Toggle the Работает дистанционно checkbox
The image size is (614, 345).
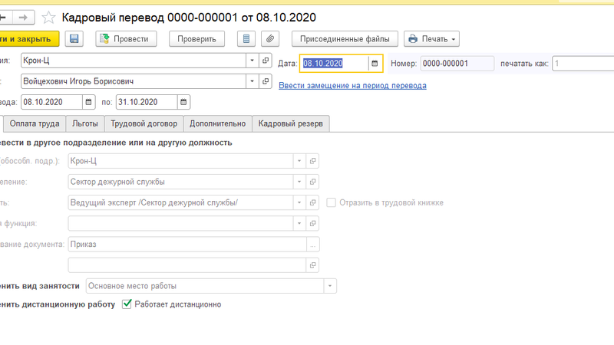pos(127,304)
